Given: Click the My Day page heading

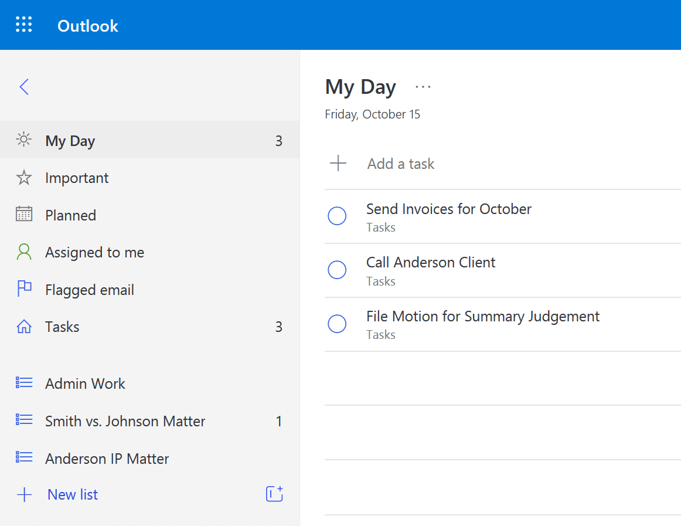Looking at the screenshot, I should 360,87.
